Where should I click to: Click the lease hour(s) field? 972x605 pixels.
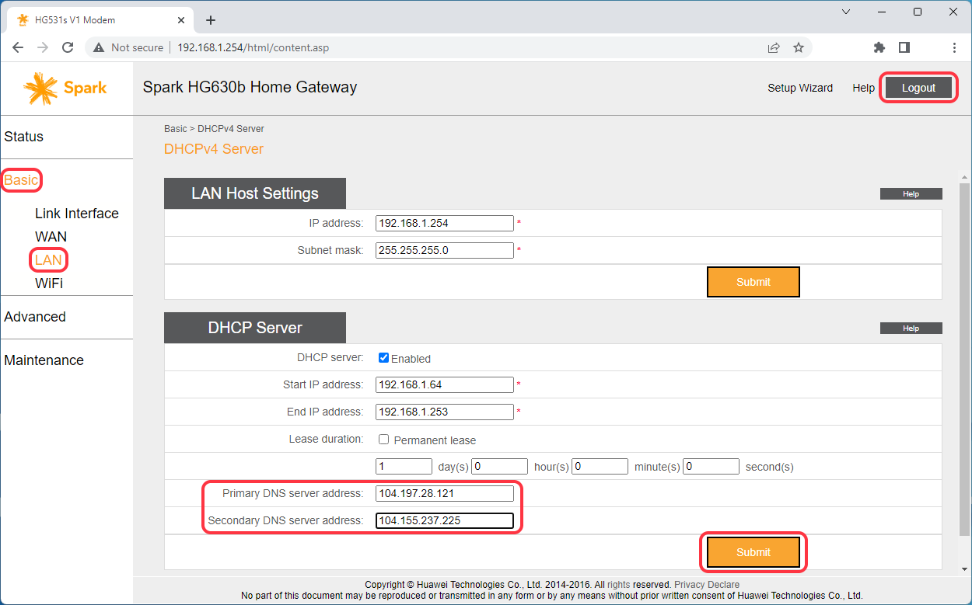point(500,467)
